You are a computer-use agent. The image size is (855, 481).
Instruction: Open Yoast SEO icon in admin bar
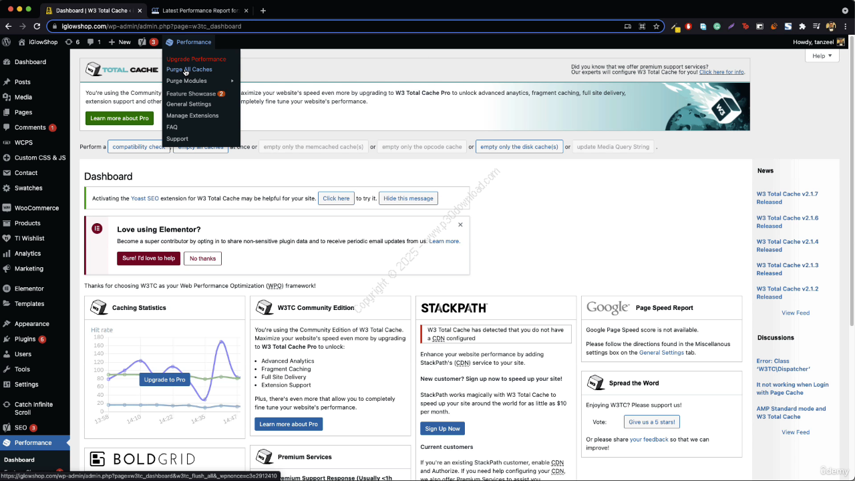tap(148, 42)
